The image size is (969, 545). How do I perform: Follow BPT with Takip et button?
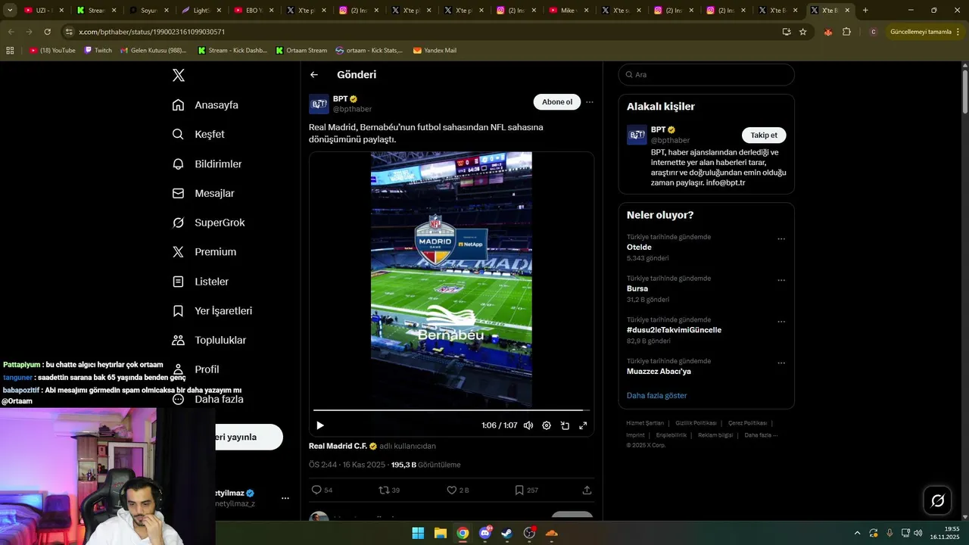(764, 135)
